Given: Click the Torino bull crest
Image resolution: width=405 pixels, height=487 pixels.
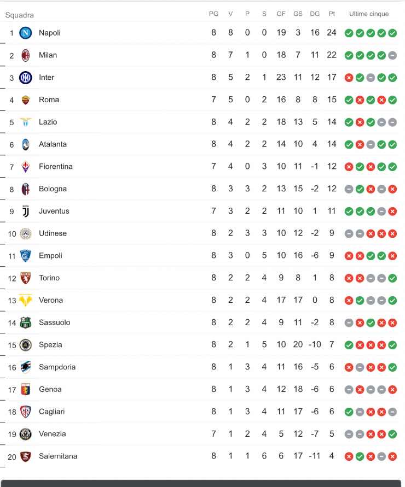Looking at the screenshot, I should pyautogui.click(x=26, y=278).
